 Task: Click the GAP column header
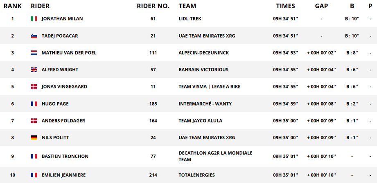pos(321,6)
